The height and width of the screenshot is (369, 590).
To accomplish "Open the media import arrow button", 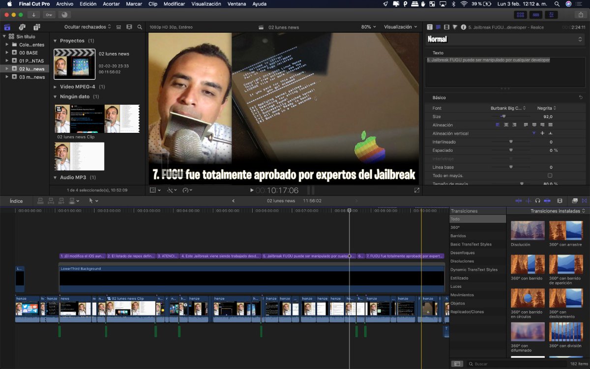I will 33,15.
